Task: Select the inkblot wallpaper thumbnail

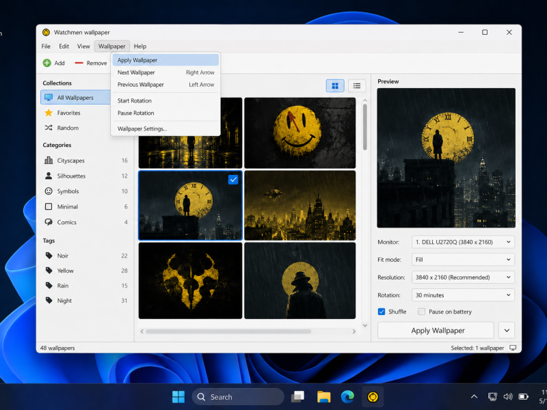Action: (x=190, y=281)
